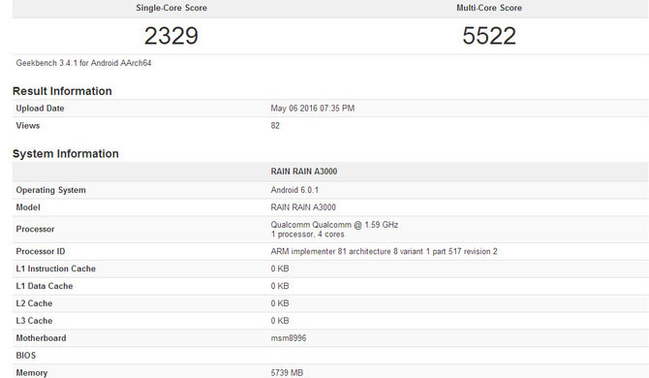This screenshot has width=649, height=378.
Task: Click the Model row label
Action: tap(28, 207)
